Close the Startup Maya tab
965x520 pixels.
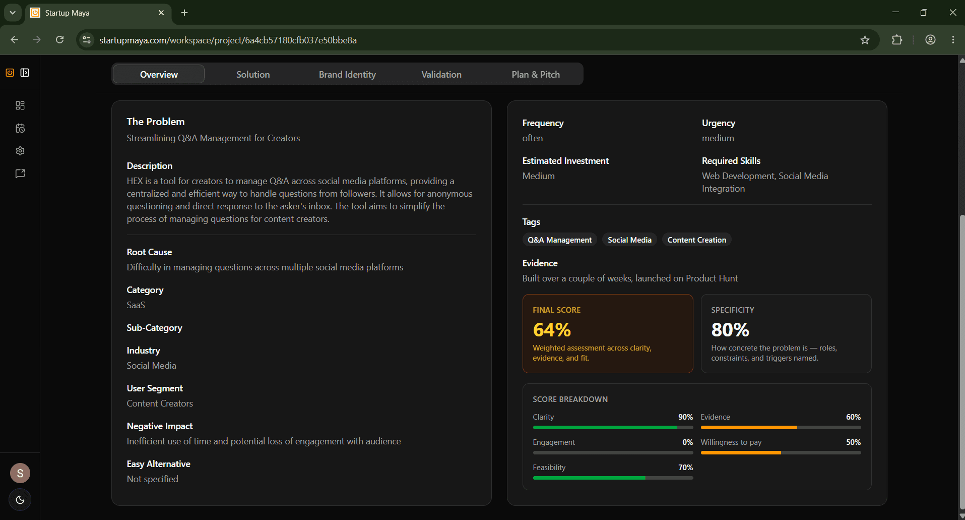point(161,13)
